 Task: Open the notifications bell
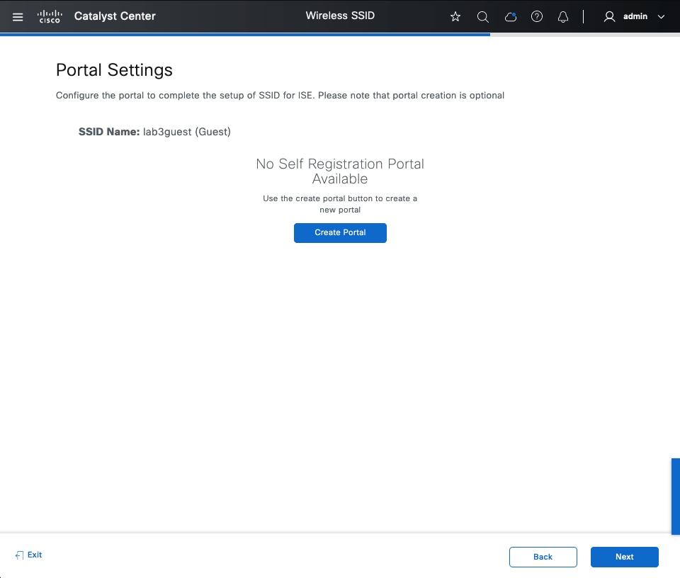564,16
